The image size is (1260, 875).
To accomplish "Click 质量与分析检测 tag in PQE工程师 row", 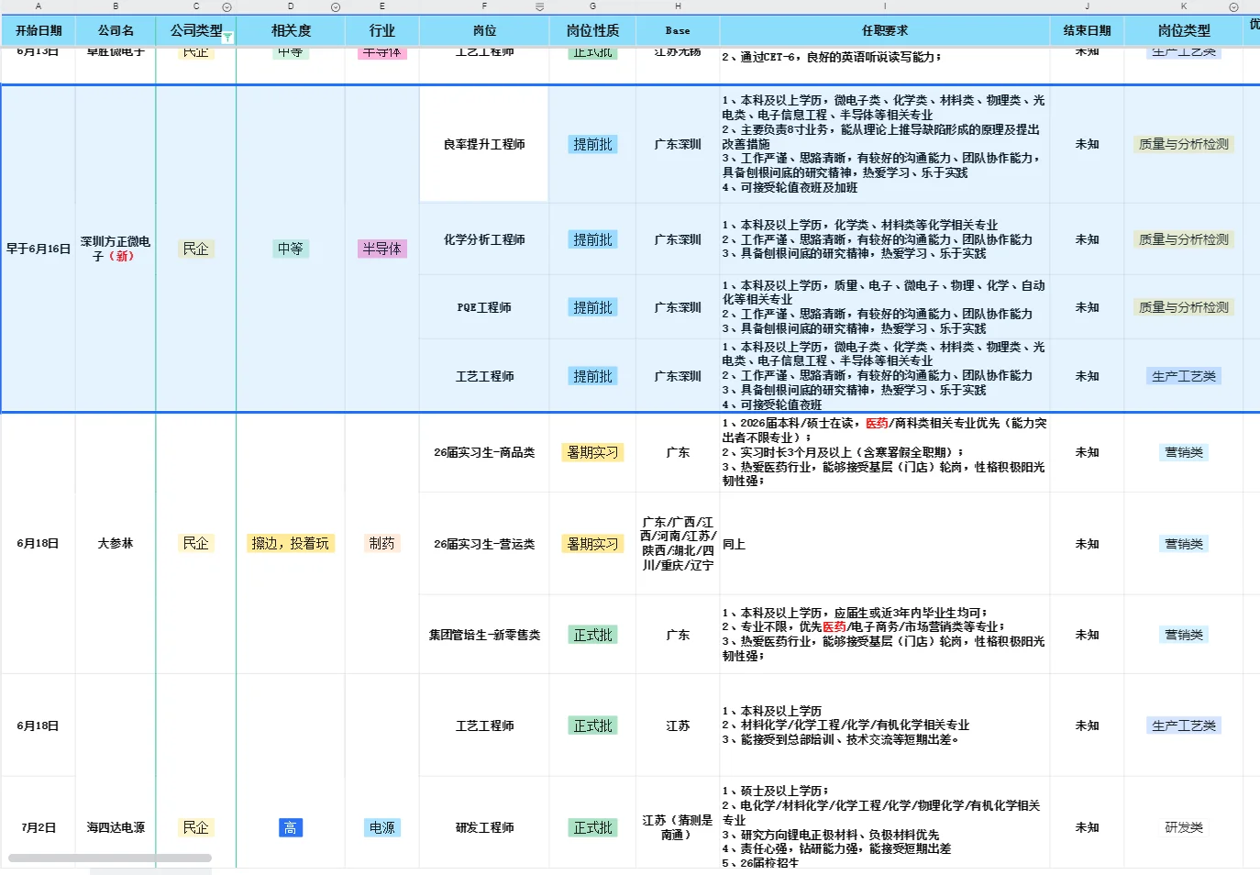I will [x=1184, y=307].
